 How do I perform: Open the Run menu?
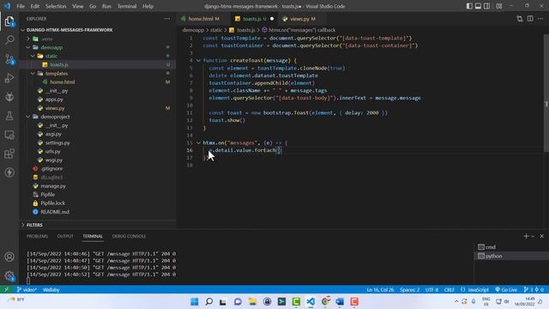coord(106,6)
